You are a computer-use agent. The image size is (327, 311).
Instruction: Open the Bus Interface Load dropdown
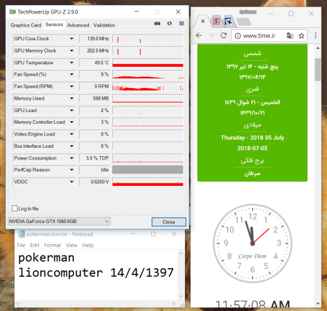tap(71, 146)
